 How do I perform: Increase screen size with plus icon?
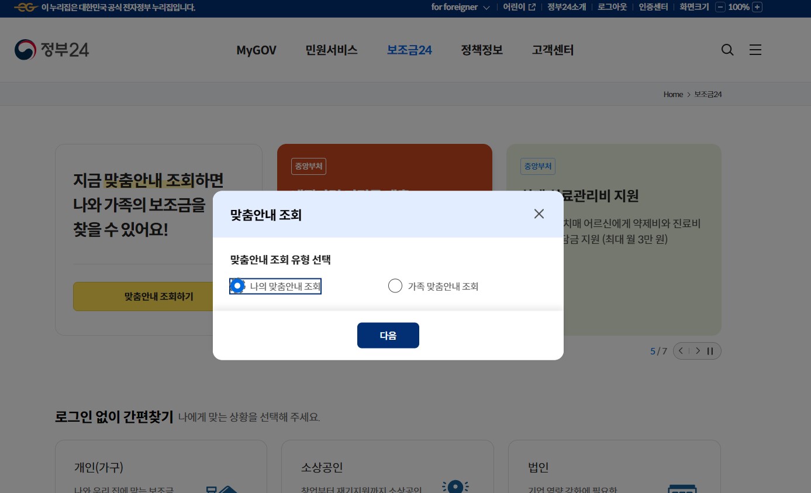click(757, 7)
